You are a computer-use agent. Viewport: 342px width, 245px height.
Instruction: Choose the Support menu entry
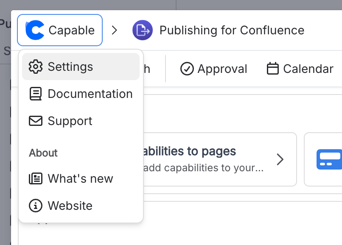coord(70,121)
